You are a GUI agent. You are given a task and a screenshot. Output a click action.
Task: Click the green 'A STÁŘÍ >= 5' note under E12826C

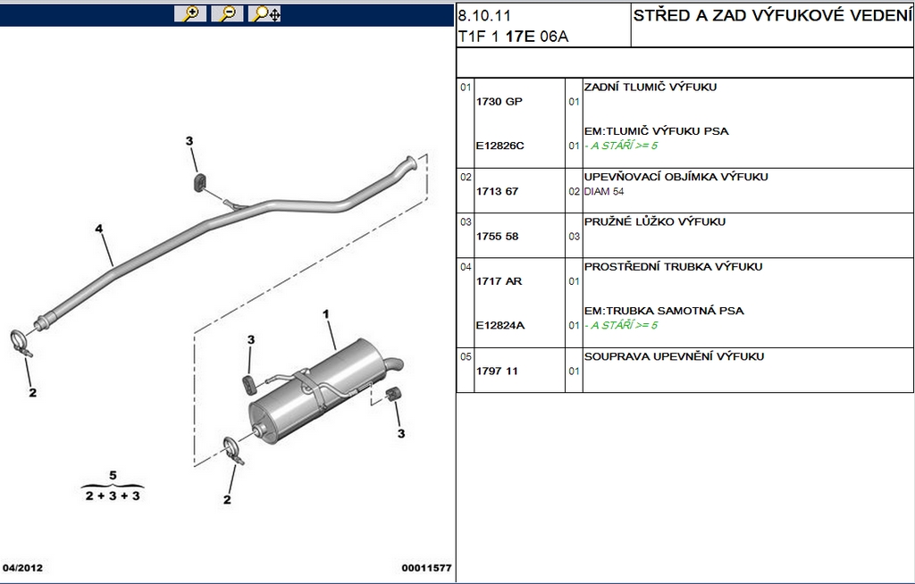pos(621,146)
